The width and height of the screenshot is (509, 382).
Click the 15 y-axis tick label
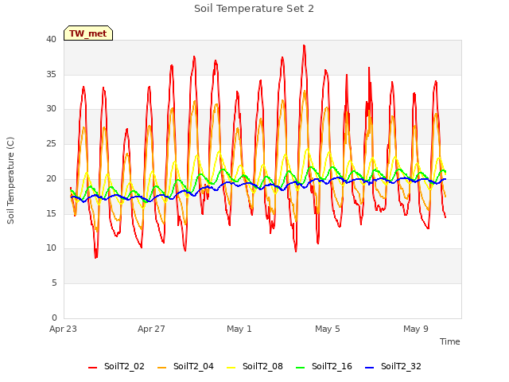[x=51, y=213]
